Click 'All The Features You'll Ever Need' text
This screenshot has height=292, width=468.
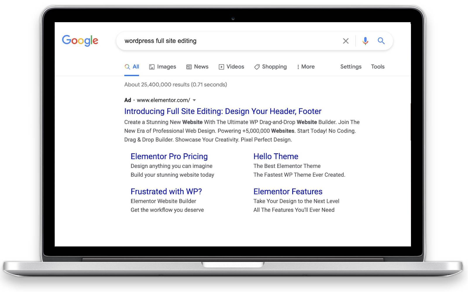(x=294, y=210)
